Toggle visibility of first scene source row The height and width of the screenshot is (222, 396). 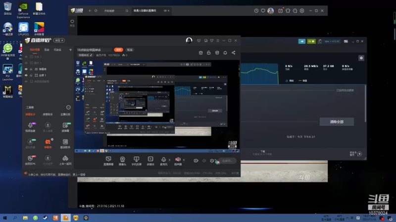click(26, 57)
